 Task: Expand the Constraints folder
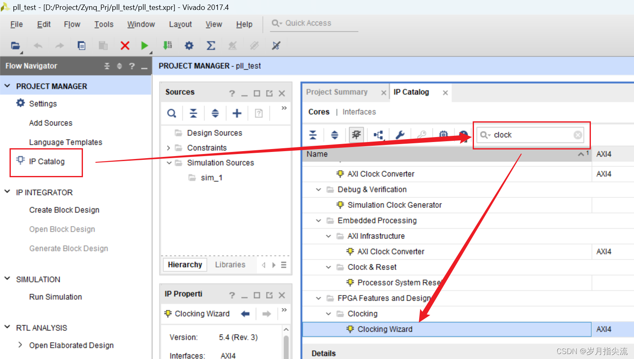168,148
